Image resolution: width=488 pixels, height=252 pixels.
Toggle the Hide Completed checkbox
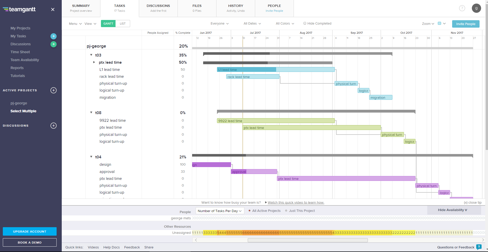tap(305, 23)
